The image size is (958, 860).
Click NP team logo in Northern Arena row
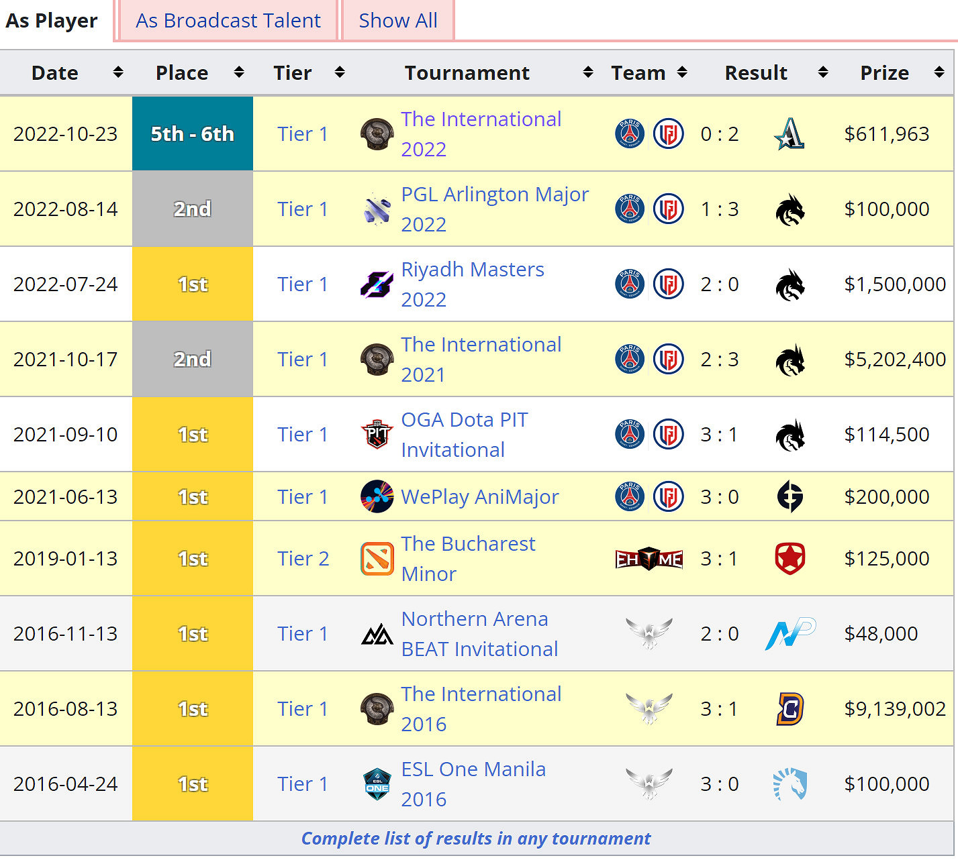(789, 634)
